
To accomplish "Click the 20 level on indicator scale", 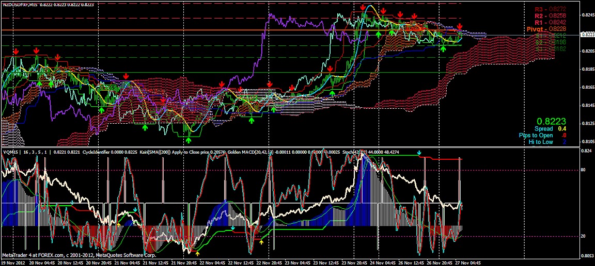I will [x=584, y=237].
